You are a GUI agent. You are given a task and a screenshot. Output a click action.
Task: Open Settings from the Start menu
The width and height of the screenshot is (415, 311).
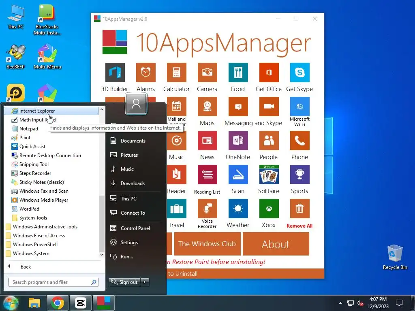[135, 243]
